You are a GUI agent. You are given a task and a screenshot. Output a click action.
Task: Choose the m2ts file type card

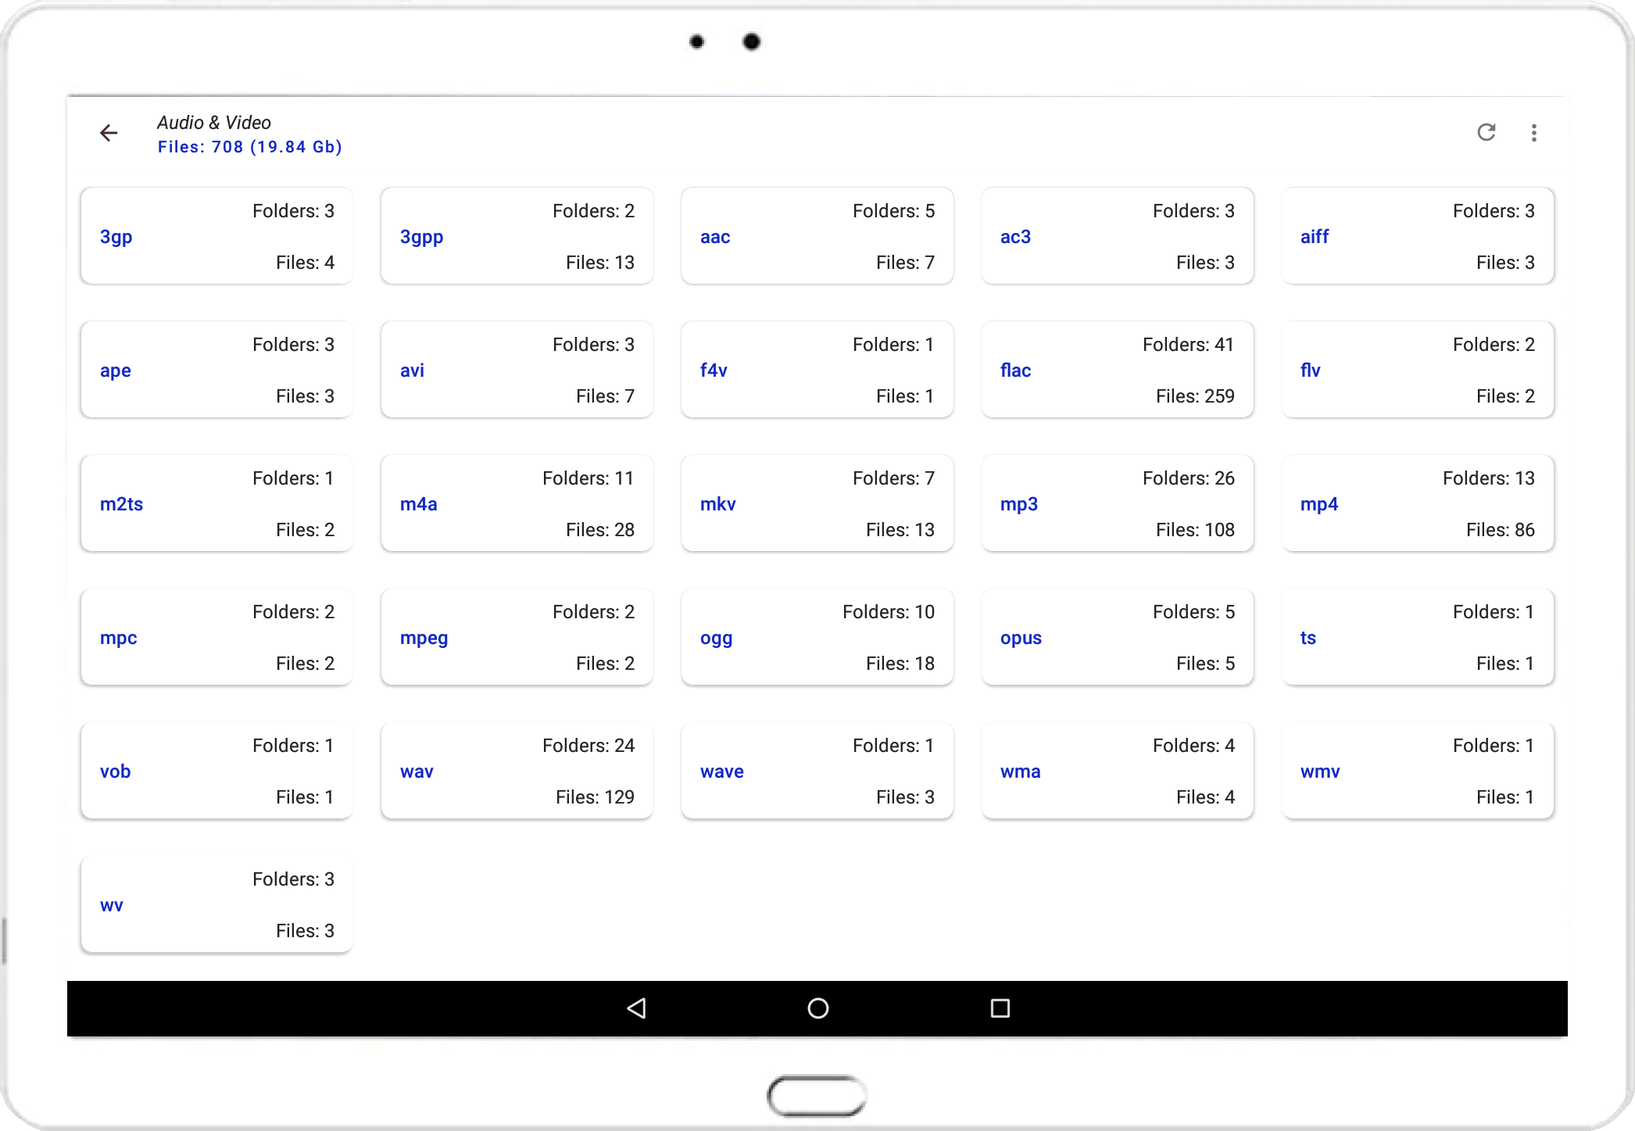216,503
